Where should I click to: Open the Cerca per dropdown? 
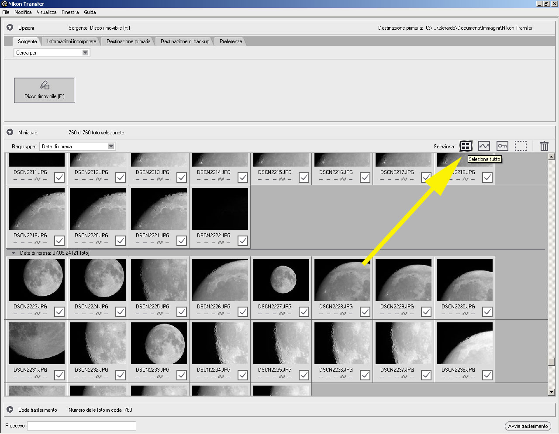[52, 53]
